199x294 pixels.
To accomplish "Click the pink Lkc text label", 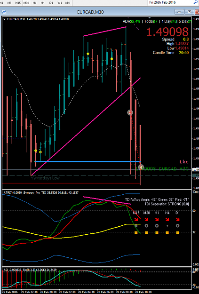I will [184, 162].
